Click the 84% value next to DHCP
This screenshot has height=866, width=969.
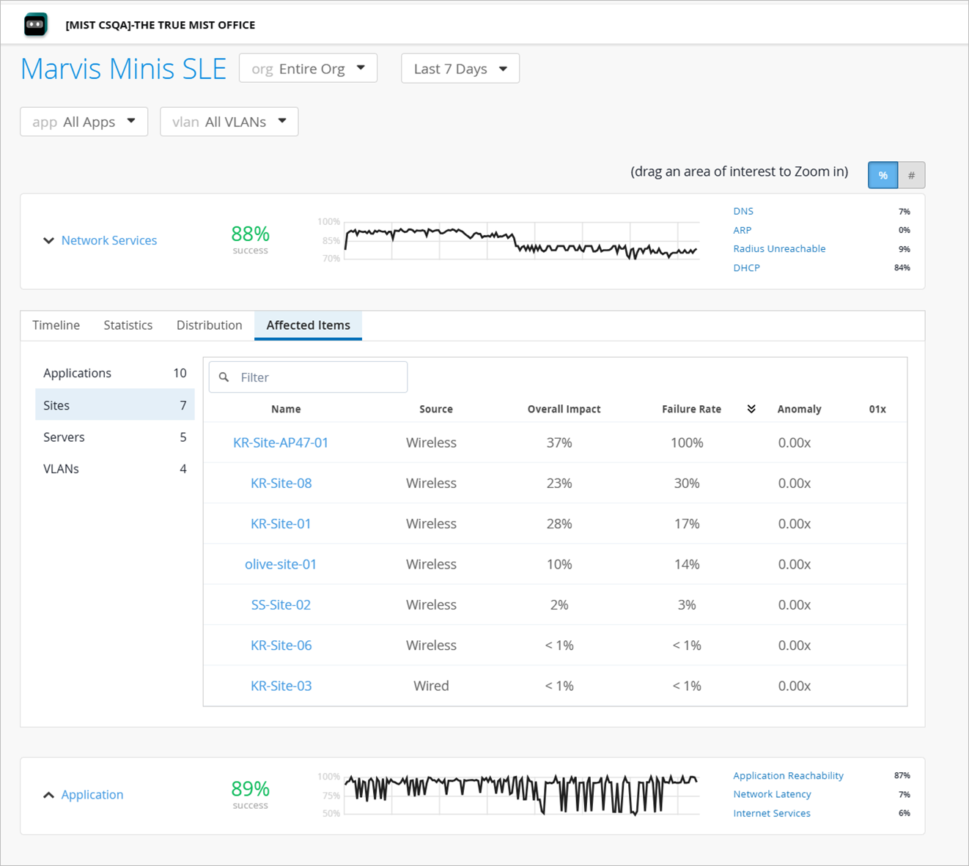click(x=902, y=268)
